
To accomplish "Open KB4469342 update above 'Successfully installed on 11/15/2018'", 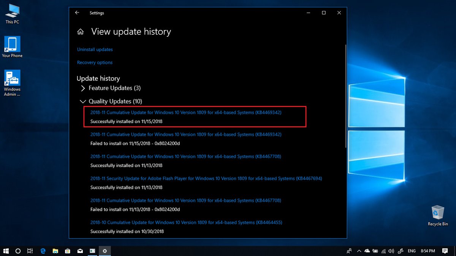I will click(186, 112).
